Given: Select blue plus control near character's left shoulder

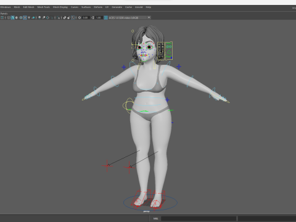Looking at the screenshot, I should [x=179, y=67].
